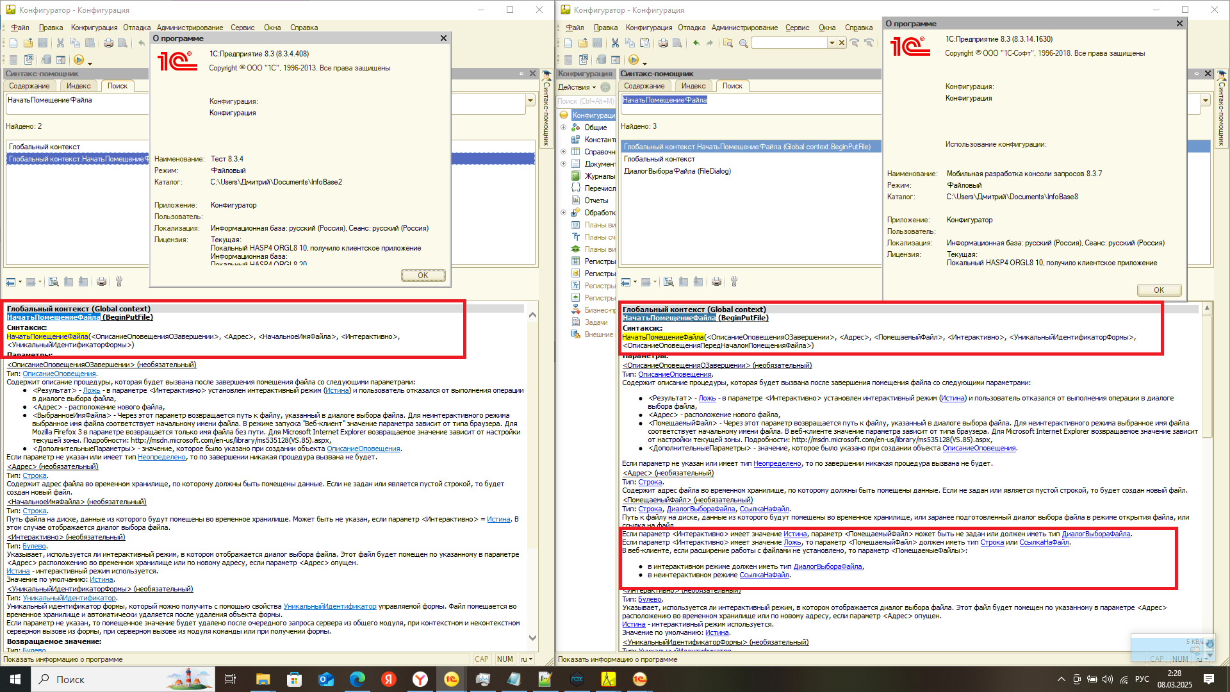Click green Undo arrow in right window

click(696, 43)
